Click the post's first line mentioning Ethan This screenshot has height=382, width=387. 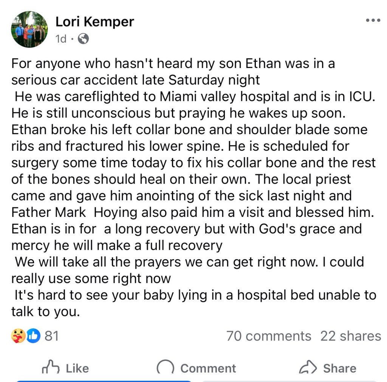pos(173,63)
